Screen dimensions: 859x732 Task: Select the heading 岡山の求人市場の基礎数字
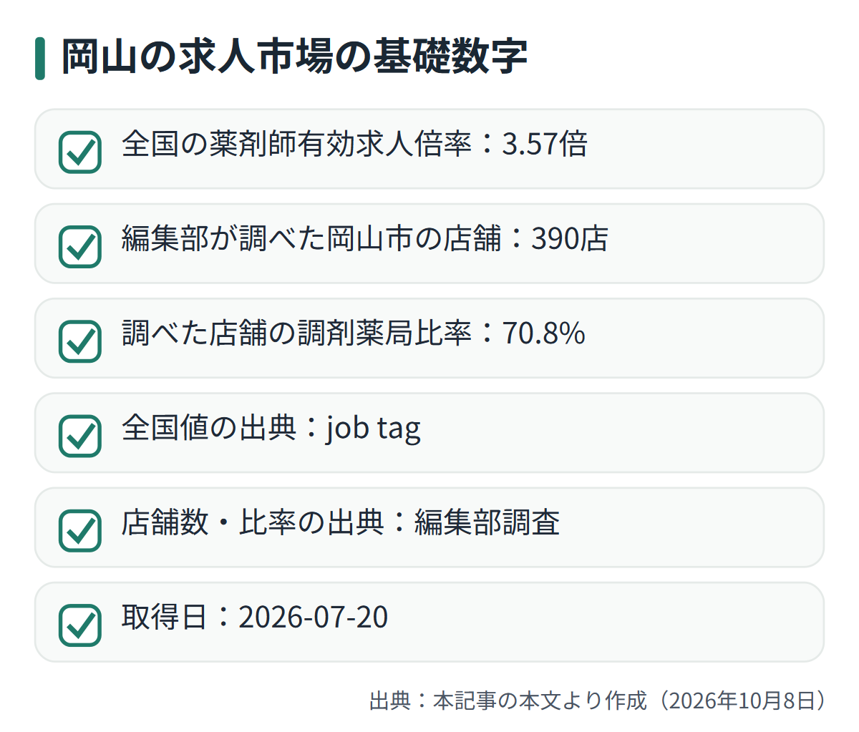(294, 57)
